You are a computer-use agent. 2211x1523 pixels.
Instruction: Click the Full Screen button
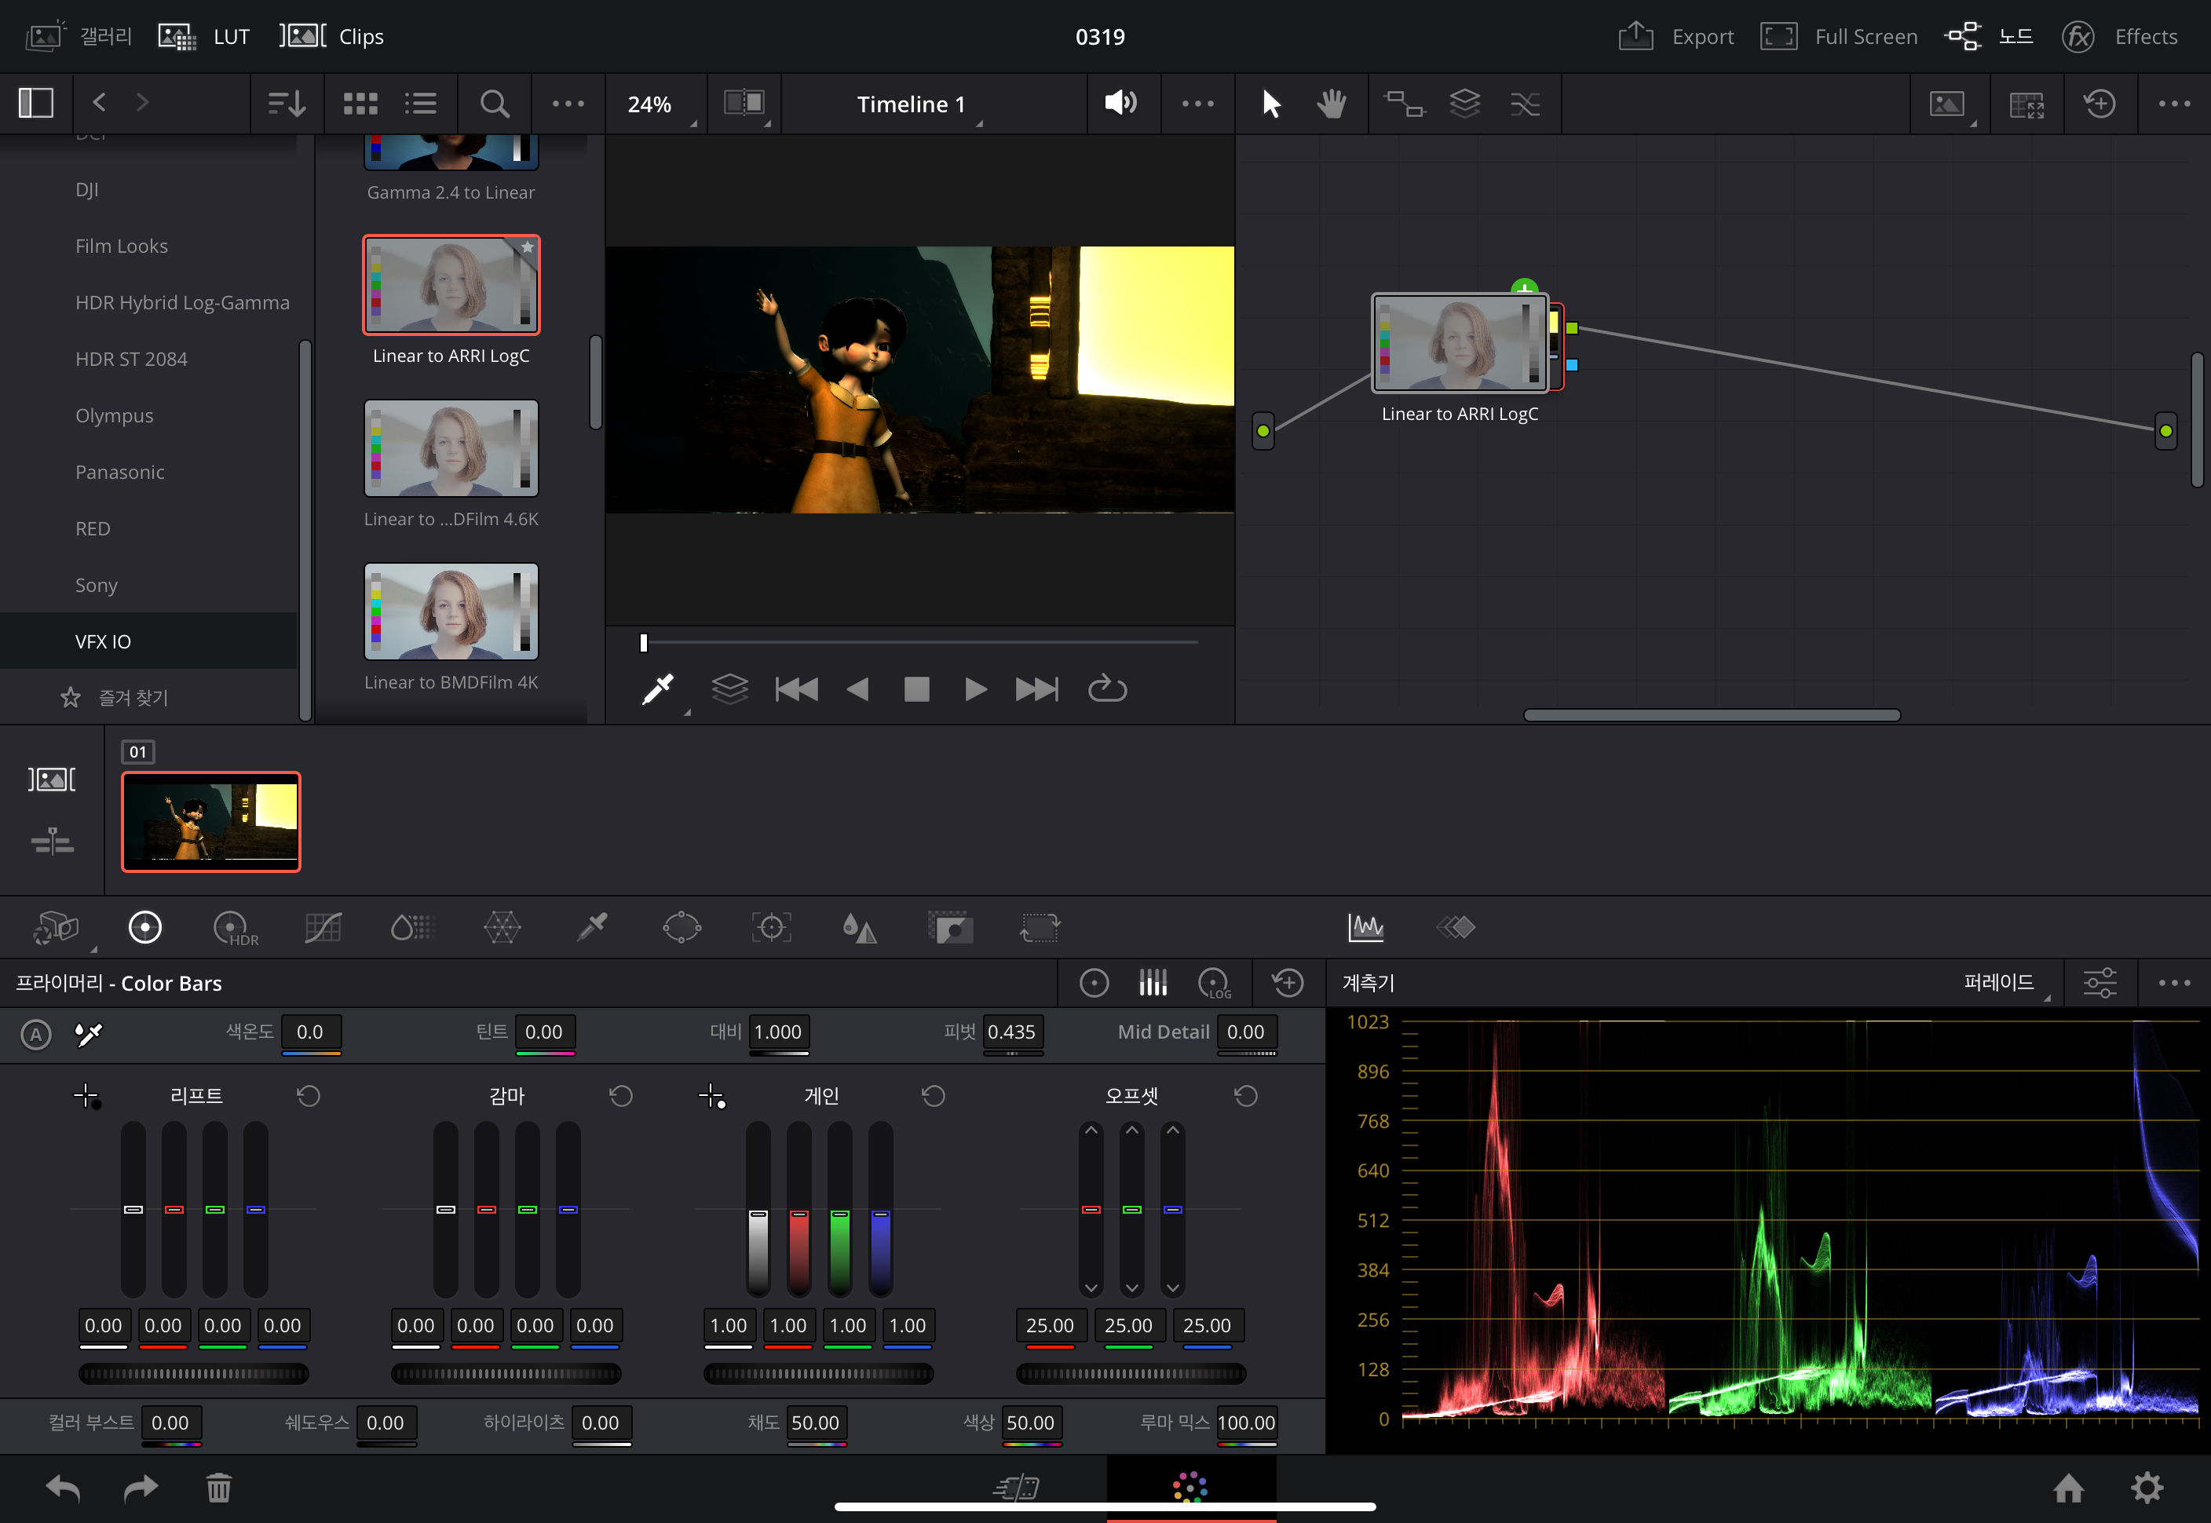click(1838, 36)
